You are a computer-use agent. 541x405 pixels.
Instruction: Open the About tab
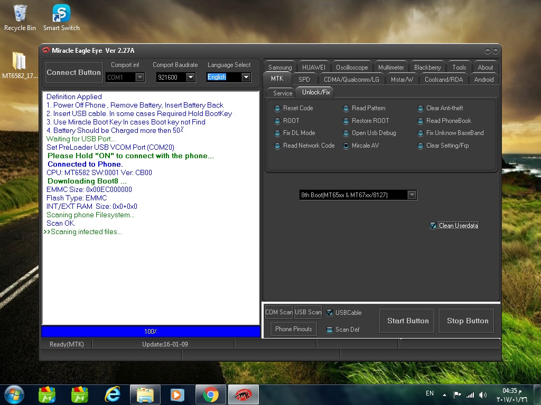485,67
